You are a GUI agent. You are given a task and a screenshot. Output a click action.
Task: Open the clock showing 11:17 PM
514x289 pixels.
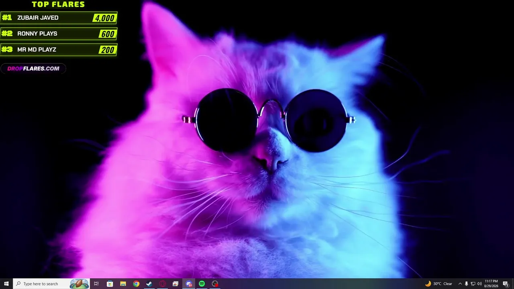coord(491,284)
